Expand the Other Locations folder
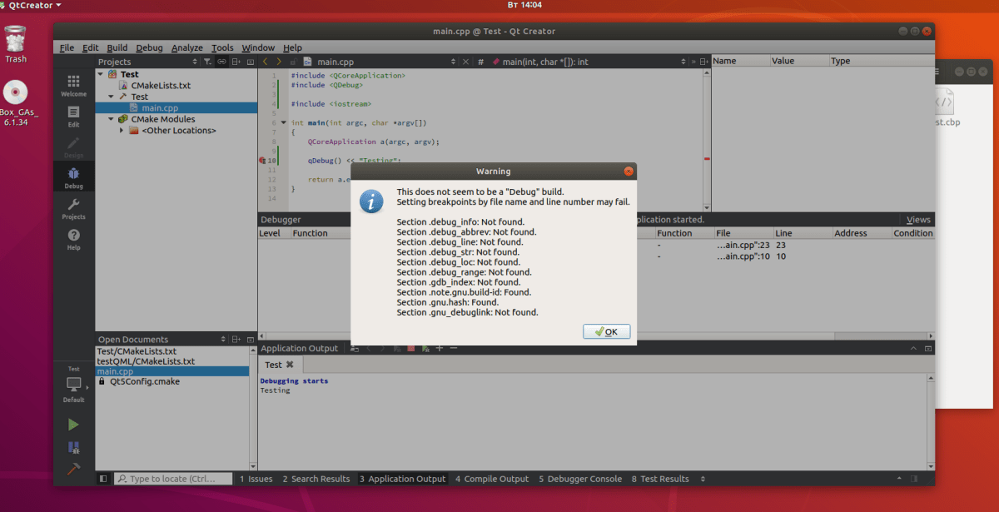The width and height of the screenshot is (999, 512). click(x=122, y=131)
